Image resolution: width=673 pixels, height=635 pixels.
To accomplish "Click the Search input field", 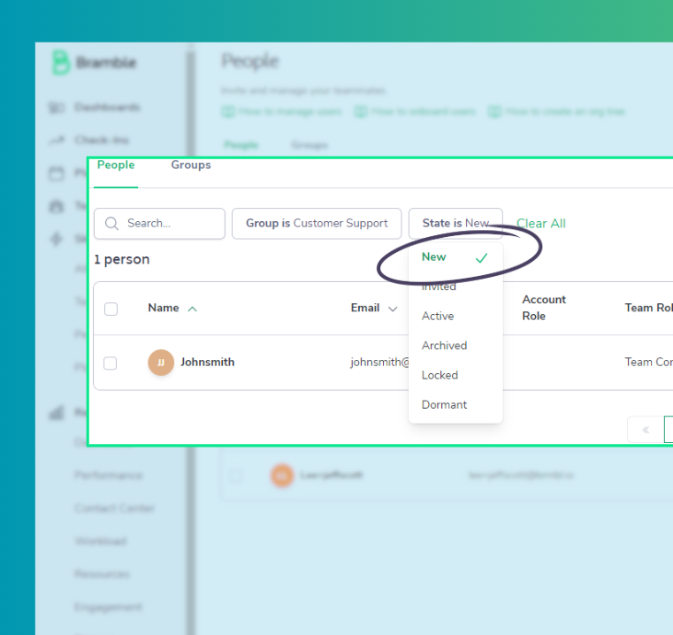I will click(159, 223).
